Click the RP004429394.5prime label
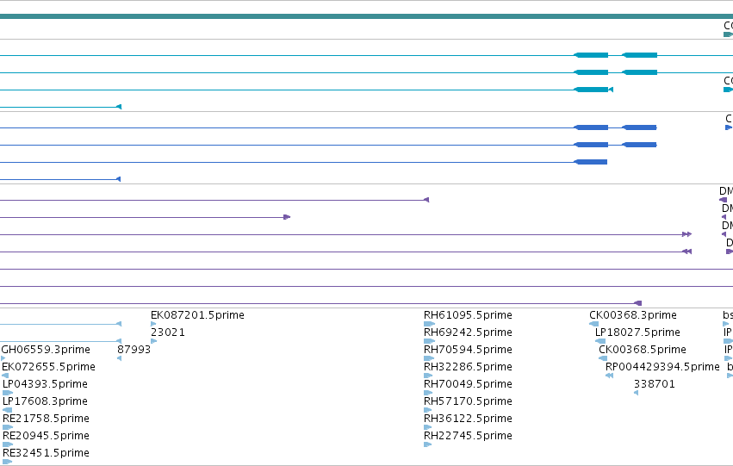The width and height of the screenshot is (733, 466). tap(662, 367)
